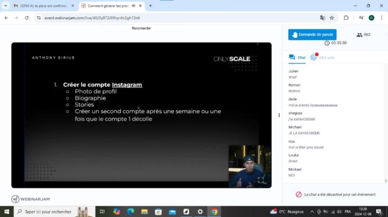The image size is (388, 217).
Task: Open the Chrome profile avatar
Action: 371,18
